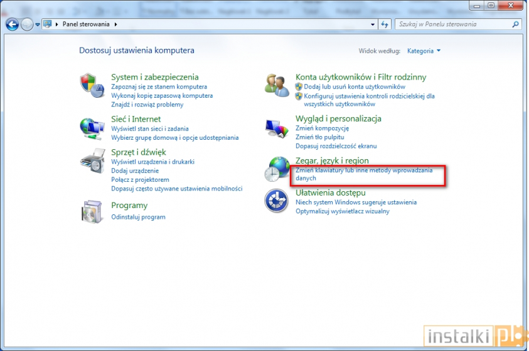The height and width of the screenshot is (351, 529).
Task: Click the Programy category icon
Action: coord(92,211)
